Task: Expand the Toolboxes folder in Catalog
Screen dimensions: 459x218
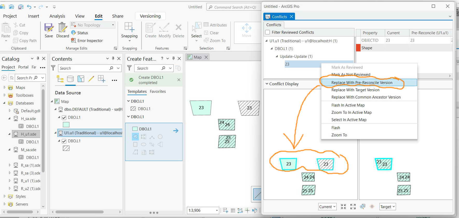Action: [x=4, y=95]
